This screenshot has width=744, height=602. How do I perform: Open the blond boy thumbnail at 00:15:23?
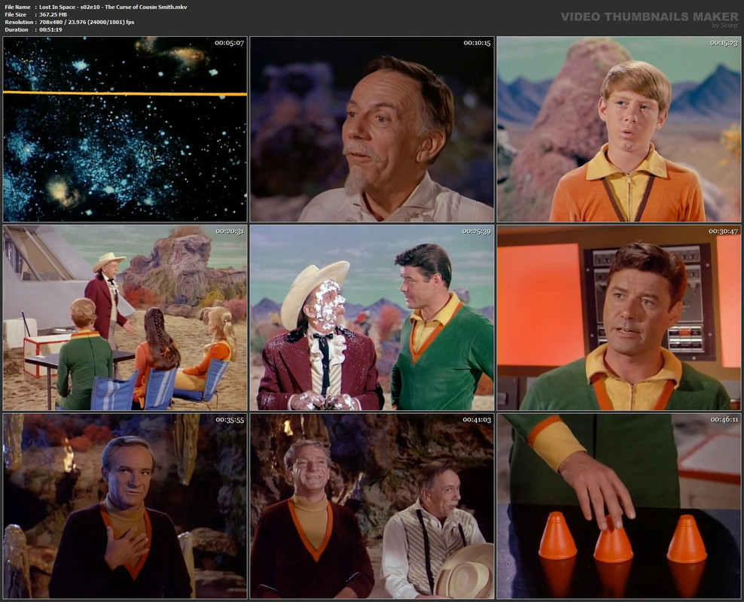pos(619,129)
